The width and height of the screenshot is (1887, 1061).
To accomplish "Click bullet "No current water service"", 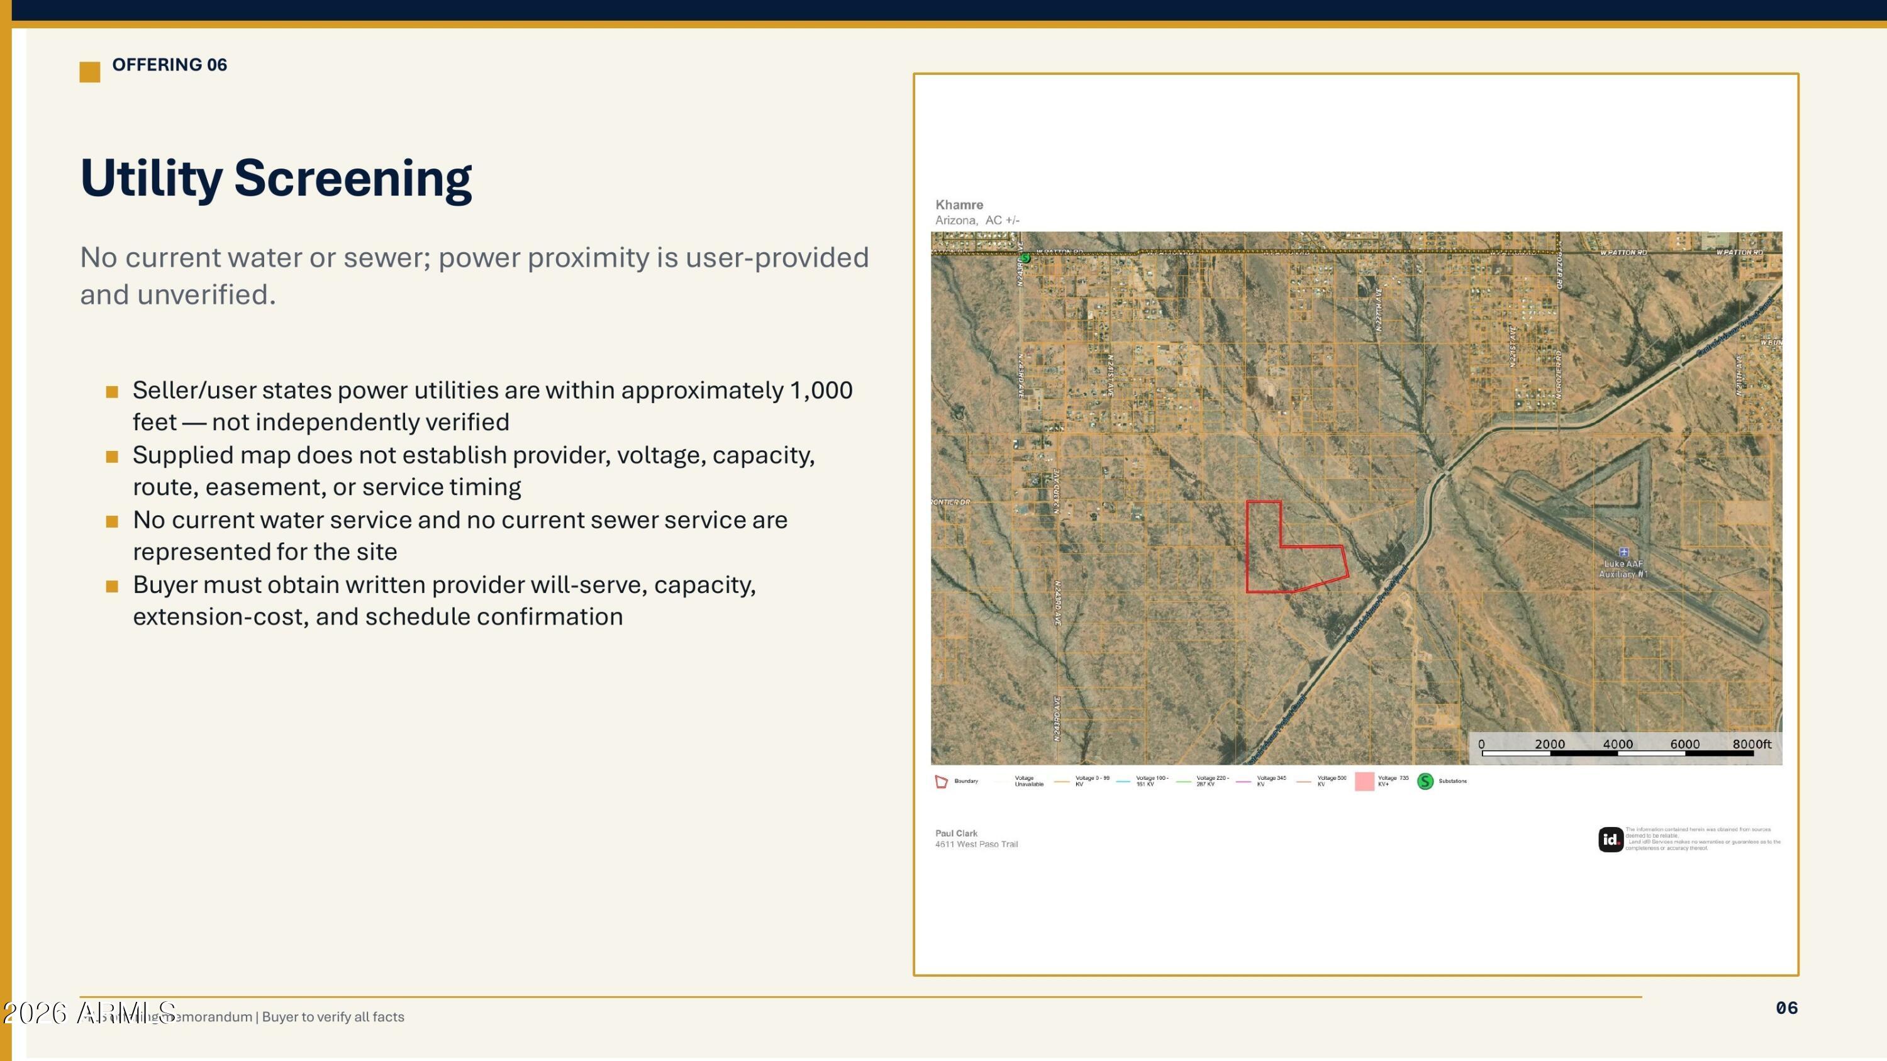I will click(460, 535).
